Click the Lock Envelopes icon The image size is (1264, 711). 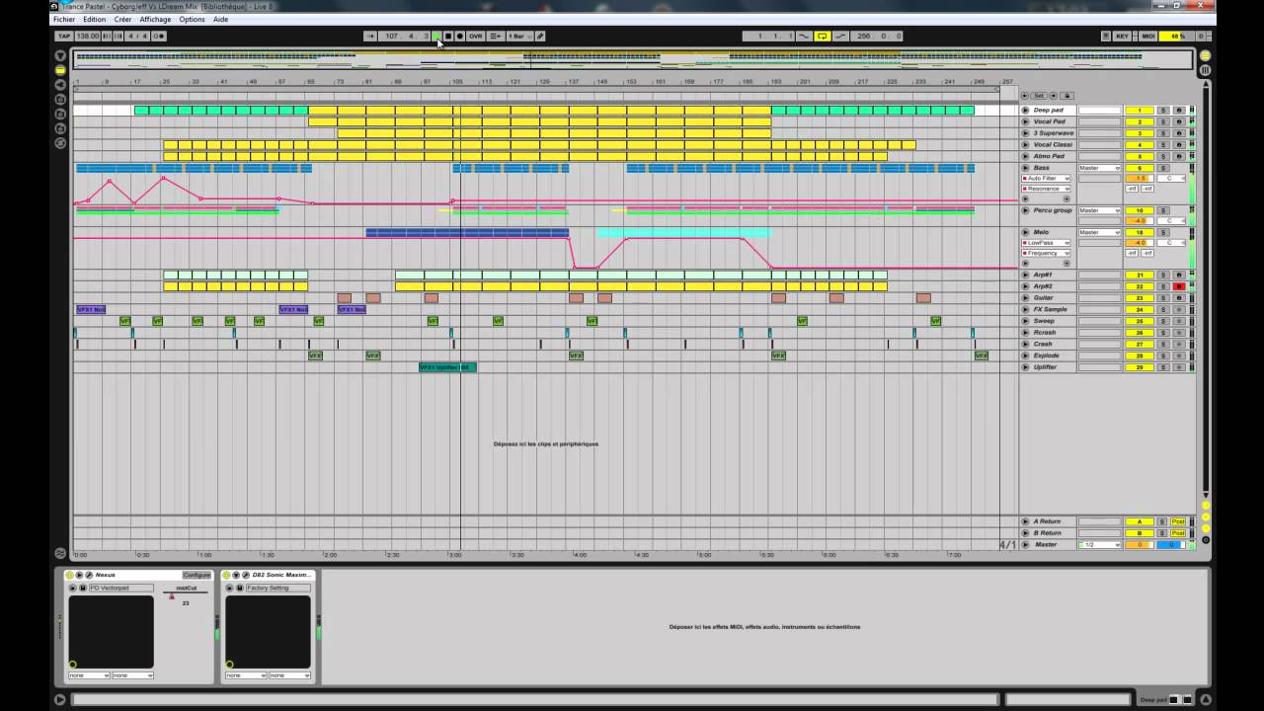pos(1066,96)
